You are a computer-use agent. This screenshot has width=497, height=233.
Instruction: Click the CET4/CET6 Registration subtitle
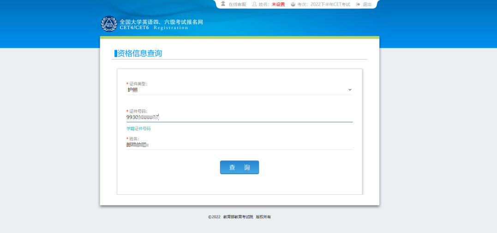tap(154, 28)
